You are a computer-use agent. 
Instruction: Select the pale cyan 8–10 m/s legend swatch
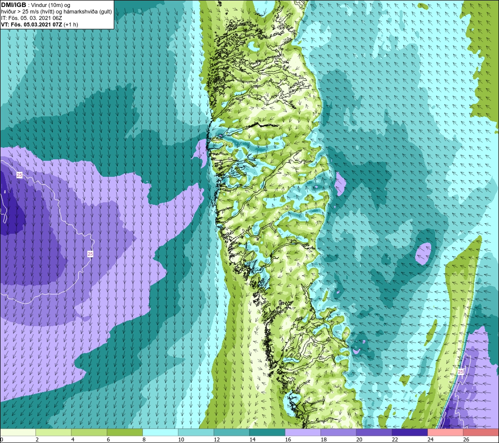click(x=160, y=432)
